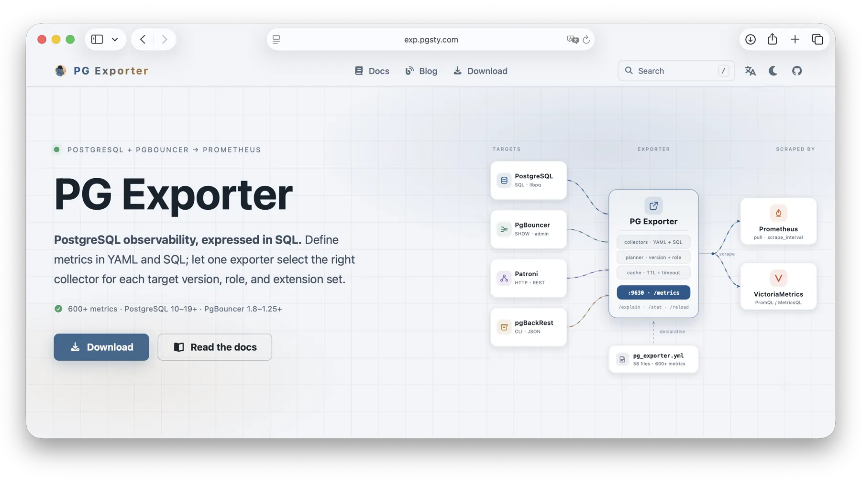
Task: Click the Patroni cluster icon
Action: pos(504,278)
